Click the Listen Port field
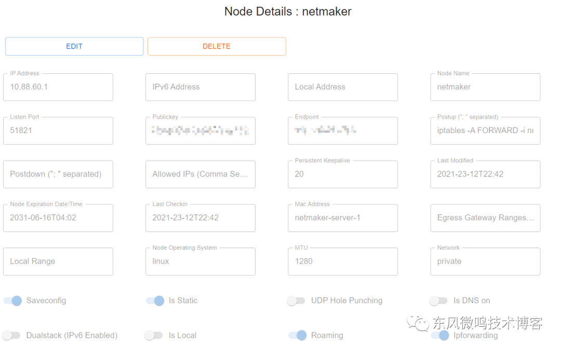The image size is (561, 348). 58,131
